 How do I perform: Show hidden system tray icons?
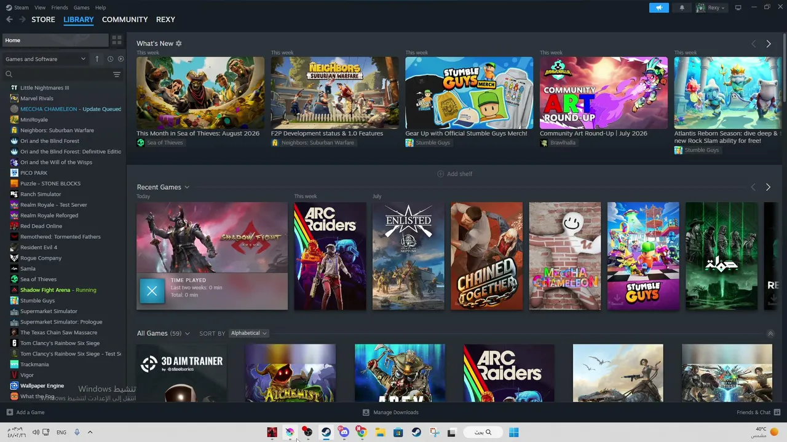(x=90, y=432)
